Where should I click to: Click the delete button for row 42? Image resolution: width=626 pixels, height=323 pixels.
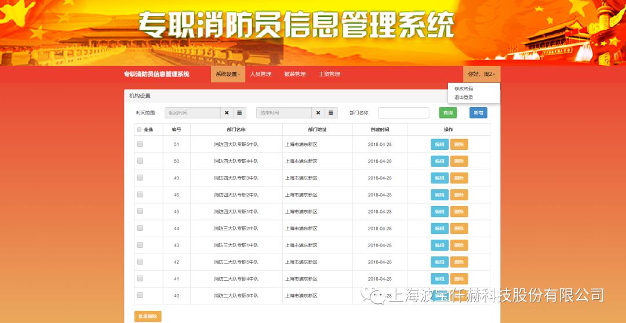(x=459, y=262)
